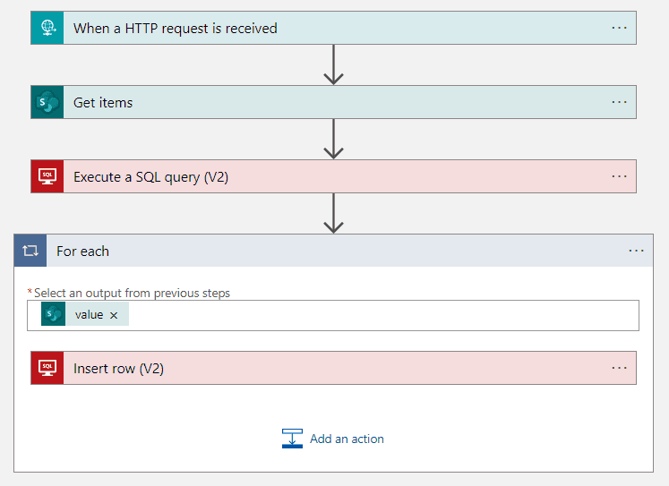Click the Add an action link
Image resolution: width=669 pixels, height=486 pixels.
347,439
